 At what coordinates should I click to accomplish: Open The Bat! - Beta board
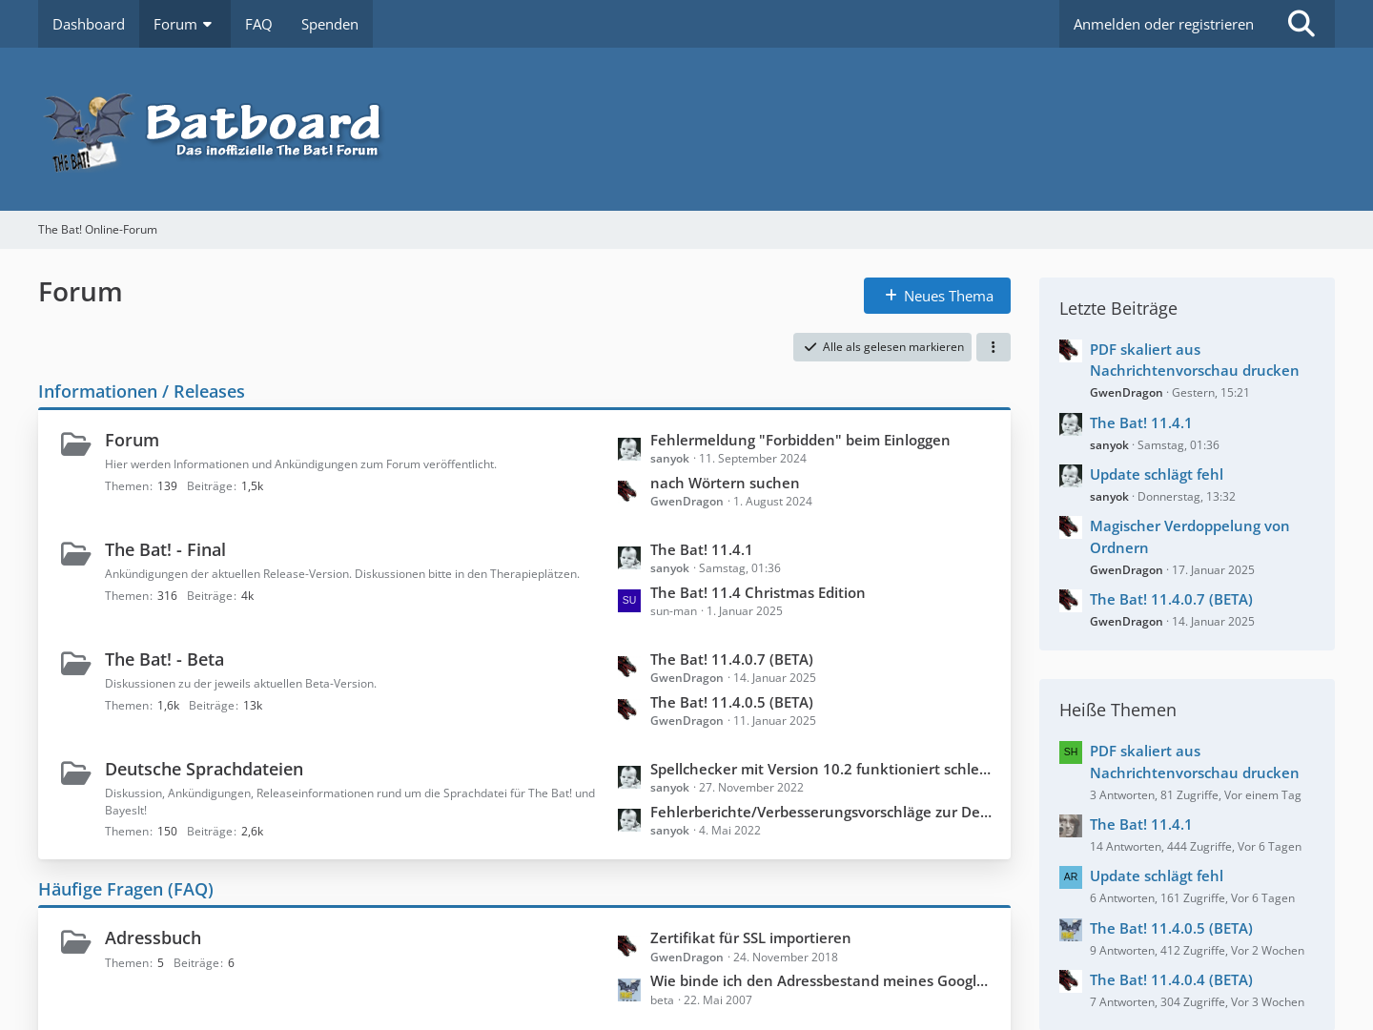[164, 659]
